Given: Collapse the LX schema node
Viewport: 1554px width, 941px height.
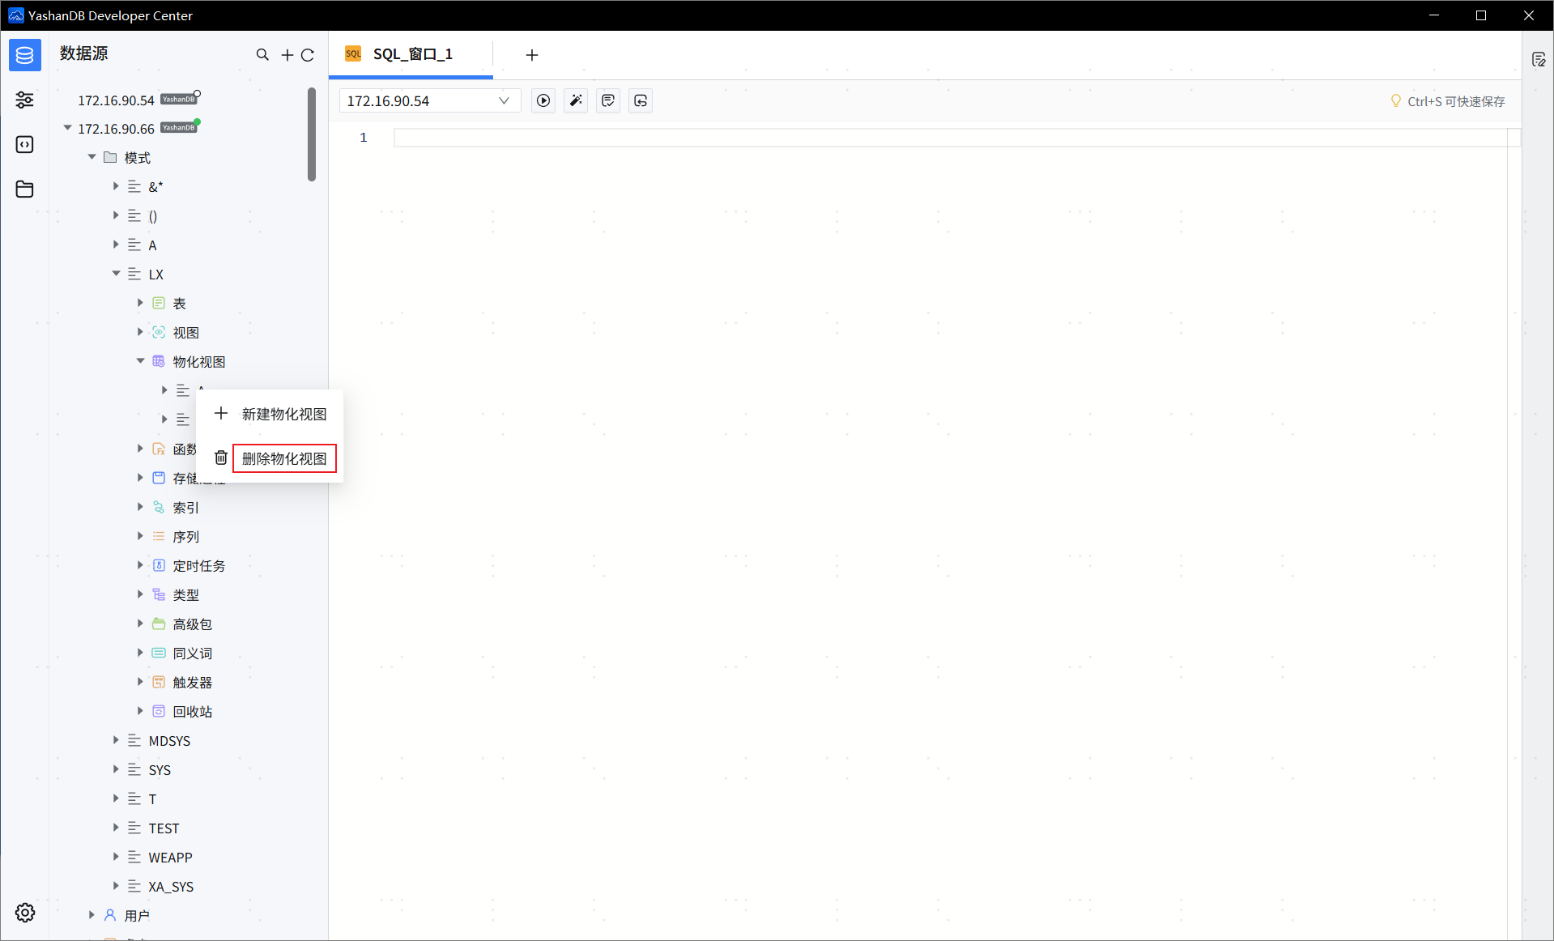Looking at the screenshot, I should 116,274.
